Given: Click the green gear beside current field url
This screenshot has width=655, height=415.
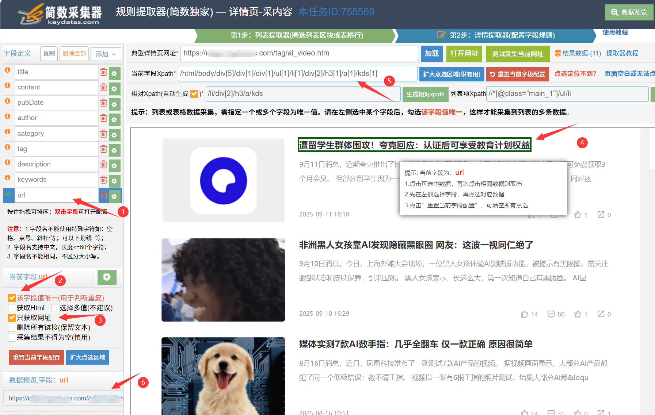Looking at the screenshot, I should click(107, 277).
